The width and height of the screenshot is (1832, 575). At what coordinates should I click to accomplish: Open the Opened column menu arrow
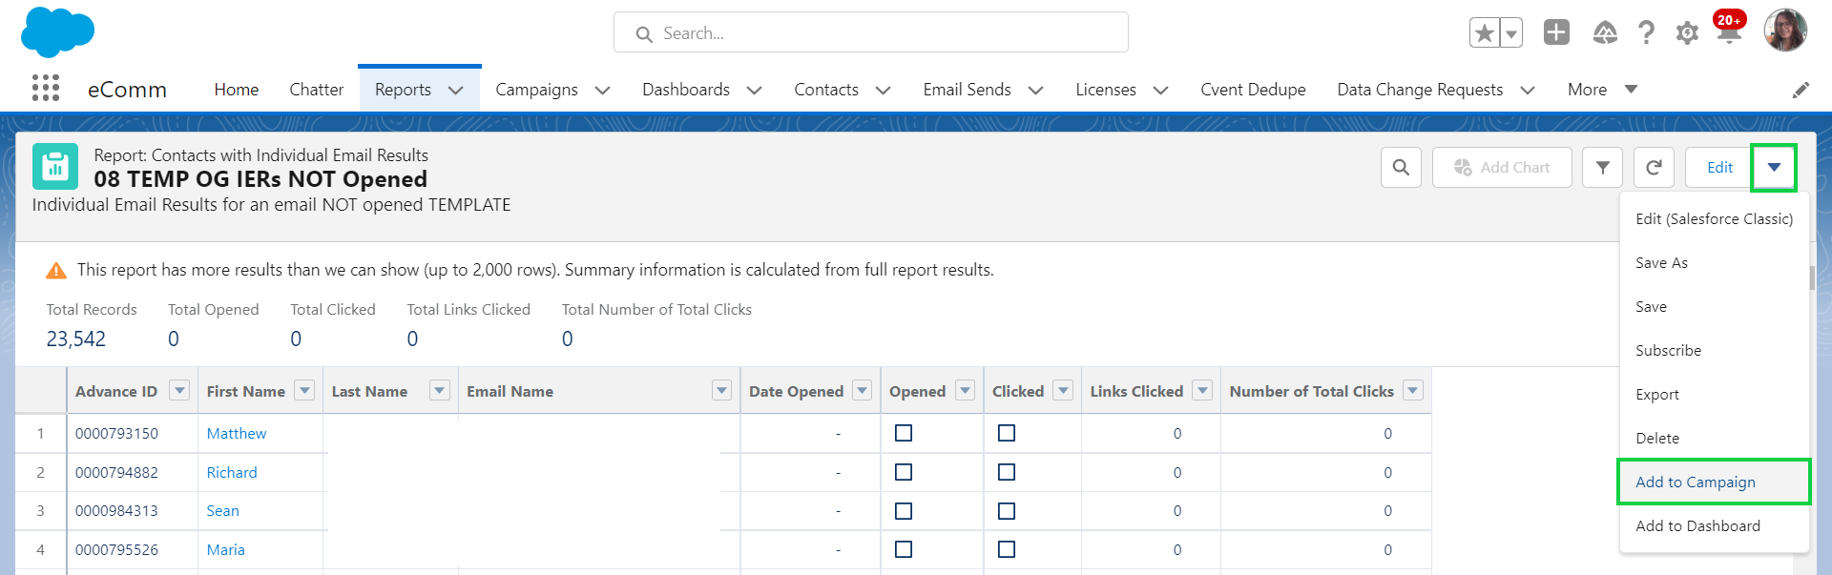[966, 391]
